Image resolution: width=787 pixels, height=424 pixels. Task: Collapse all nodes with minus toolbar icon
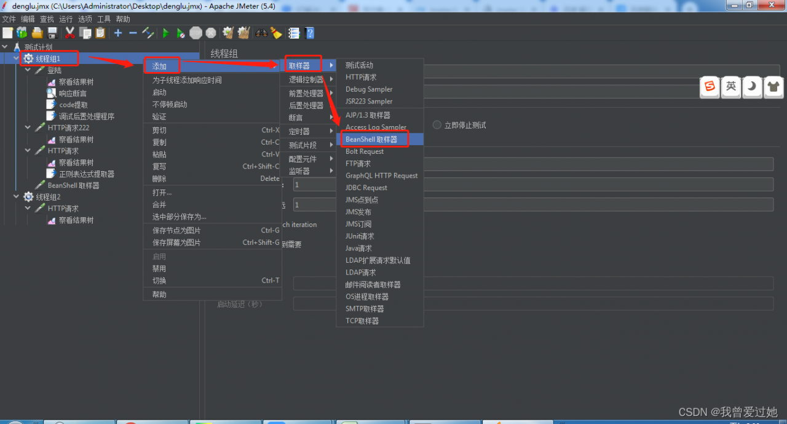133,33
